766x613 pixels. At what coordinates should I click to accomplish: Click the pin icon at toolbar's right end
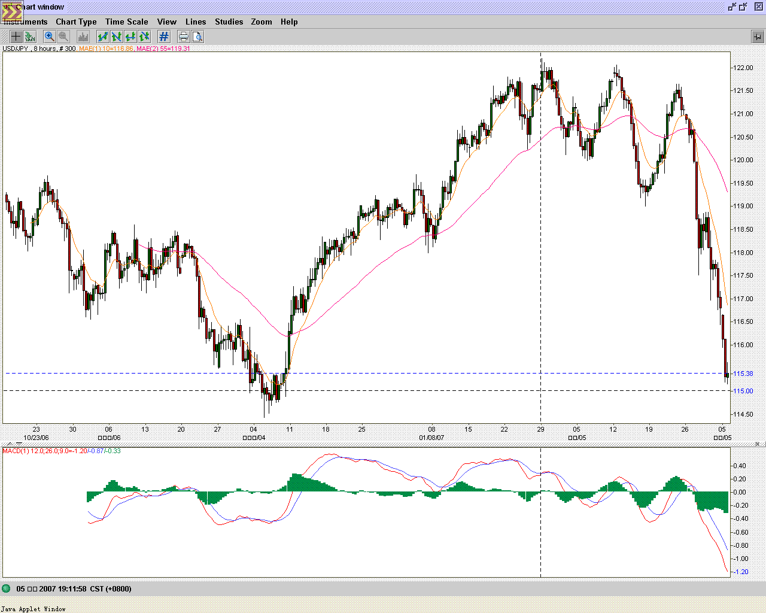[x=758, y=37]
